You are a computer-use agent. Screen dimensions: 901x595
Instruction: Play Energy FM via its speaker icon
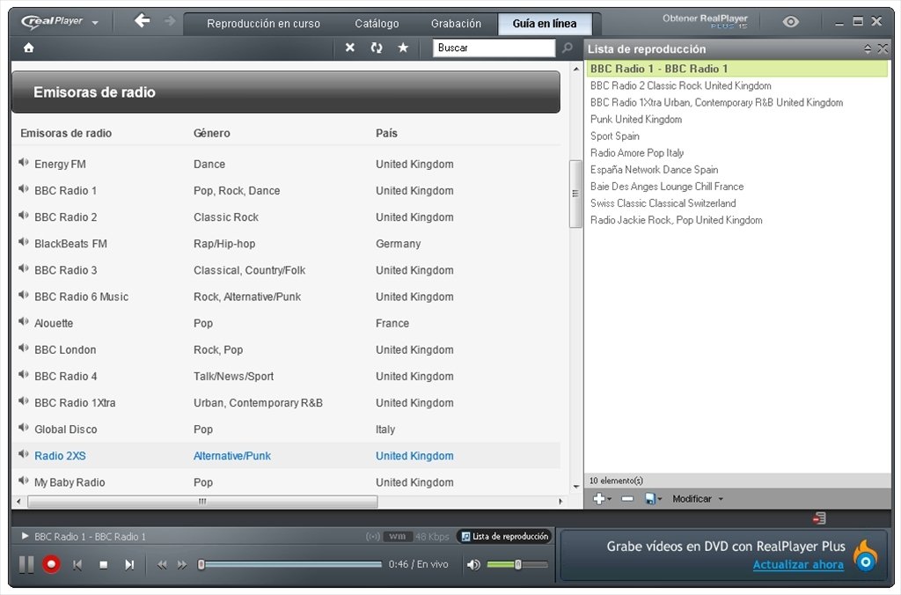point(24,163)
